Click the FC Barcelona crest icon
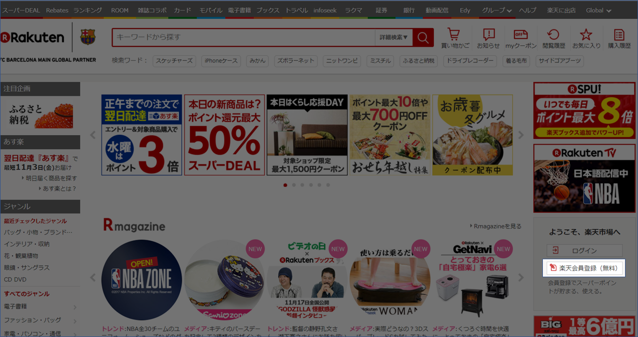The height and width of the screenshot is (337, 638). 88,37
